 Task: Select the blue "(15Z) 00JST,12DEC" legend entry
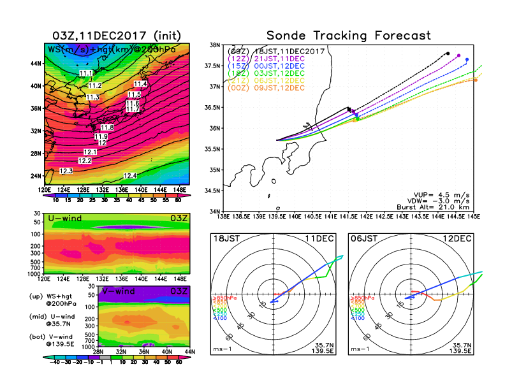pos(266,66)
